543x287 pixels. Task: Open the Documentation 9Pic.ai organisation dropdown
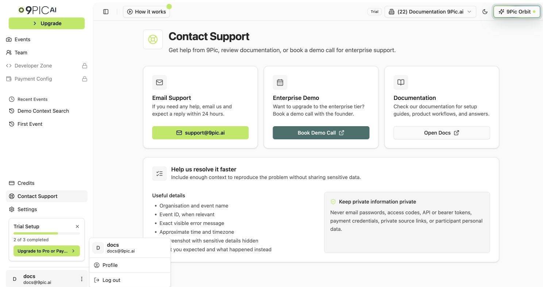tap(430, 12)
